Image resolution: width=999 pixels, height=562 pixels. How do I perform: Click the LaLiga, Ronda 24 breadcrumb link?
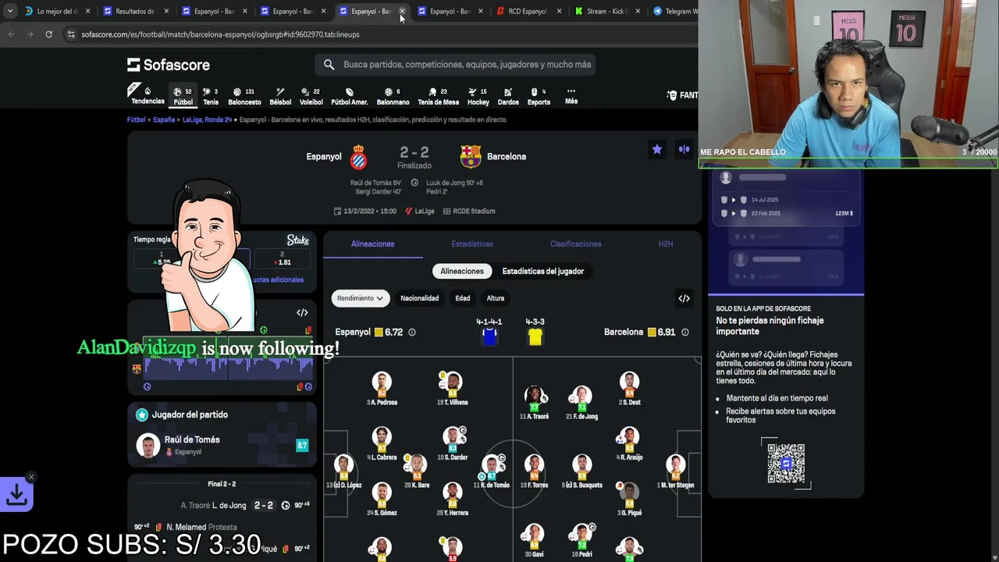[x=208, y=119]
